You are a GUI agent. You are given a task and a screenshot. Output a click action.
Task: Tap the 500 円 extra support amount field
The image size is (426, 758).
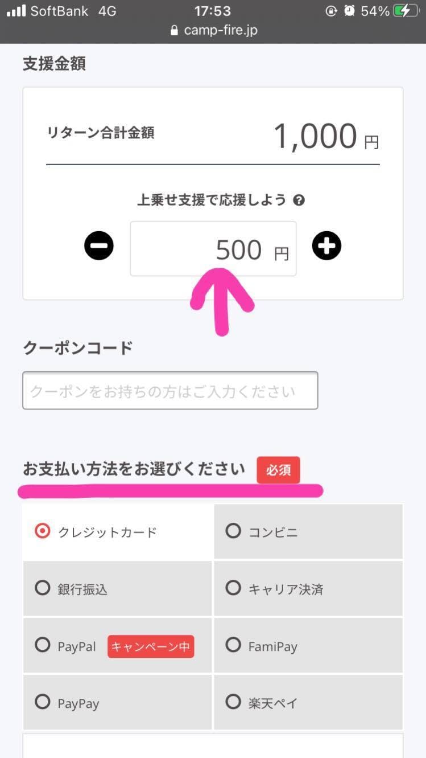click(213, 249)
